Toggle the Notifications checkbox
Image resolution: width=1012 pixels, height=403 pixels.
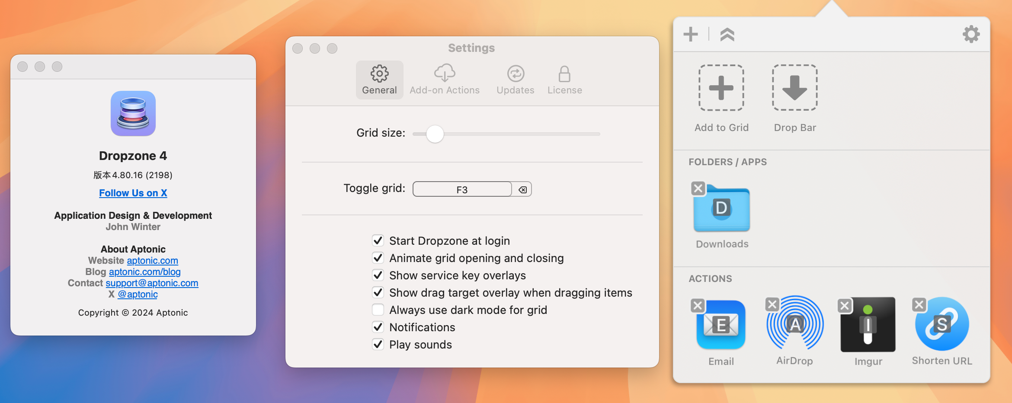(378, 327)
